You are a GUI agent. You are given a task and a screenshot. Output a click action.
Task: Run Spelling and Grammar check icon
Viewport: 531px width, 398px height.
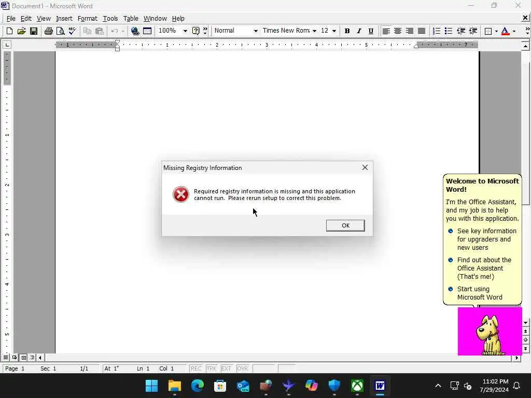[72, 31]
